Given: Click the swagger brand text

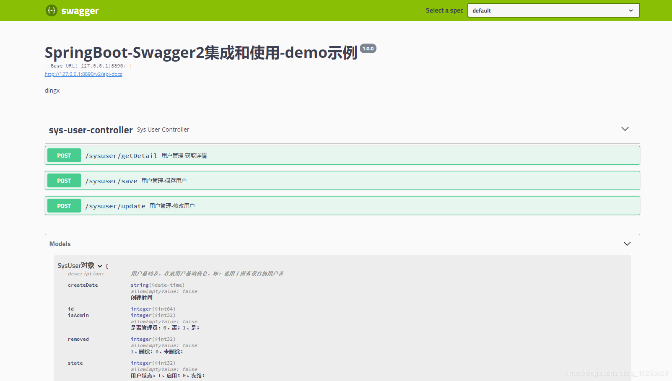Looking at the screenshot, I should pos(80,11).
